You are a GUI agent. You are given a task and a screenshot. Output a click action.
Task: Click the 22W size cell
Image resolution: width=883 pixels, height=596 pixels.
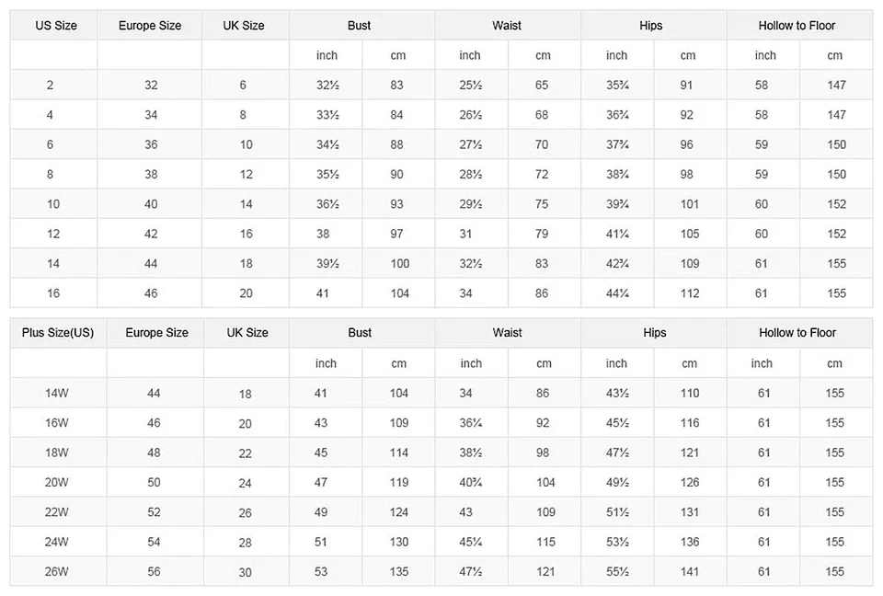coord(57,512)
